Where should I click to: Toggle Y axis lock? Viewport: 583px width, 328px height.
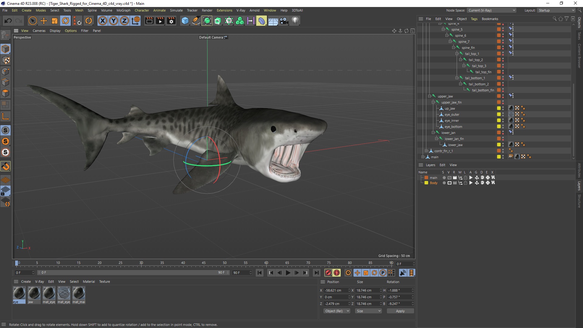click(x=114, y=21)
